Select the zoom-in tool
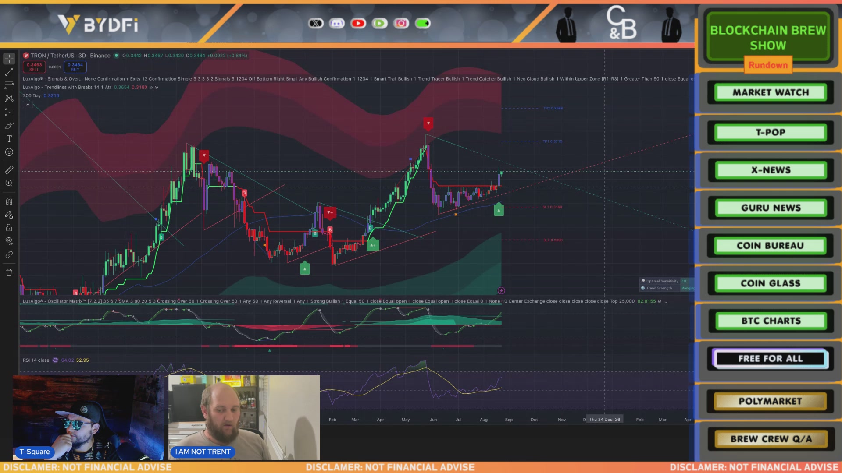This screenshot has height=473, width=842. pyautogui.click(x=9, y=183)
